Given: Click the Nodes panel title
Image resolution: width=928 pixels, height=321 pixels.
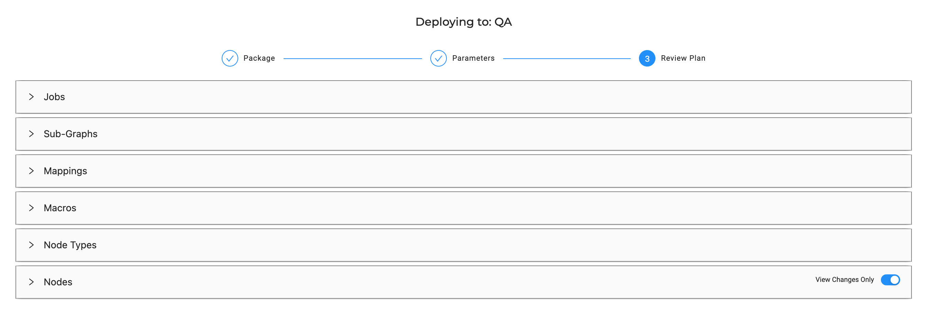Looking at the screenshot, I should coord(58,282).
